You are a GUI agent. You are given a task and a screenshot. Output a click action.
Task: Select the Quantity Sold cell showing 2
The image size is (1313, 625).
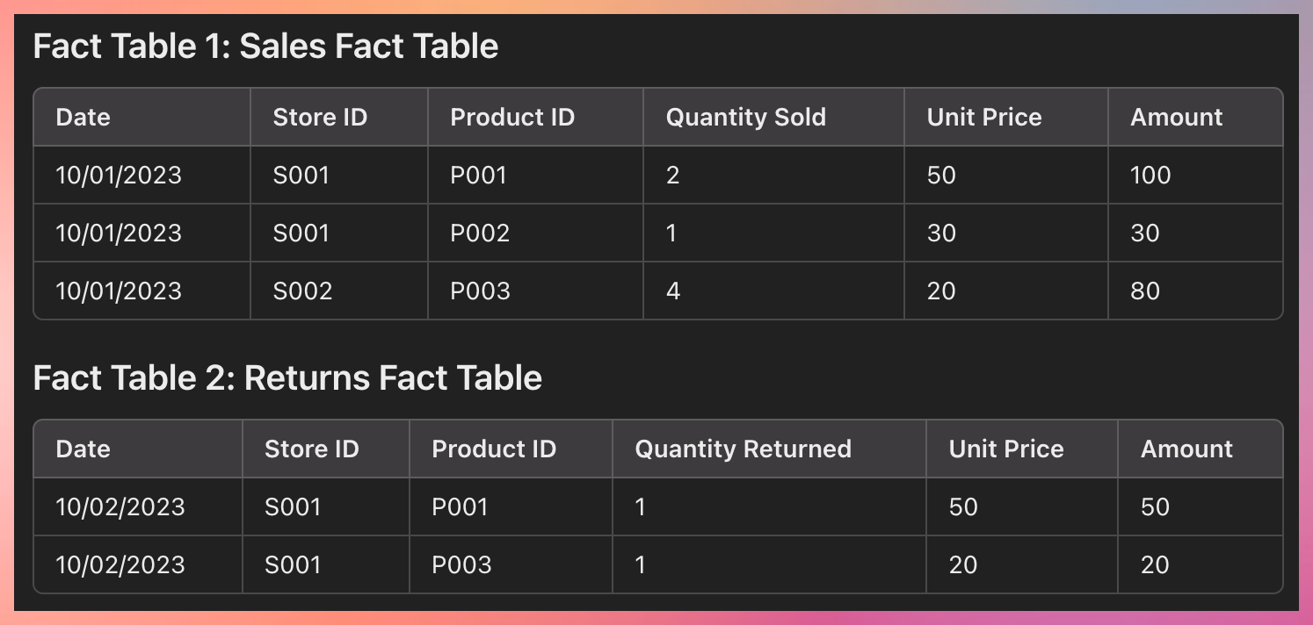tap(673, 176)
